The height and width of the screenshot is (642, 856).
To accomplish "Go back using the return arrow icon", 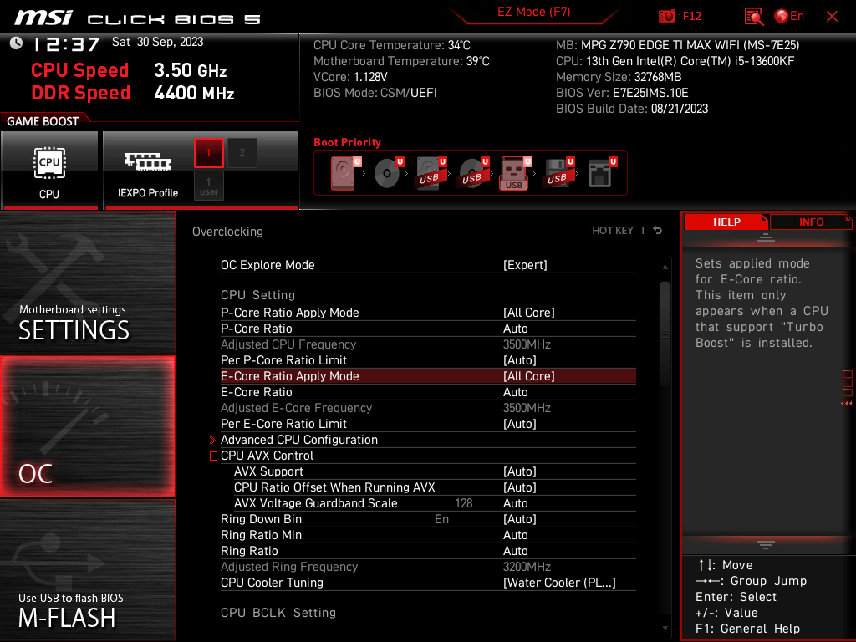I will pyautogui.click(x=658, y=231).
